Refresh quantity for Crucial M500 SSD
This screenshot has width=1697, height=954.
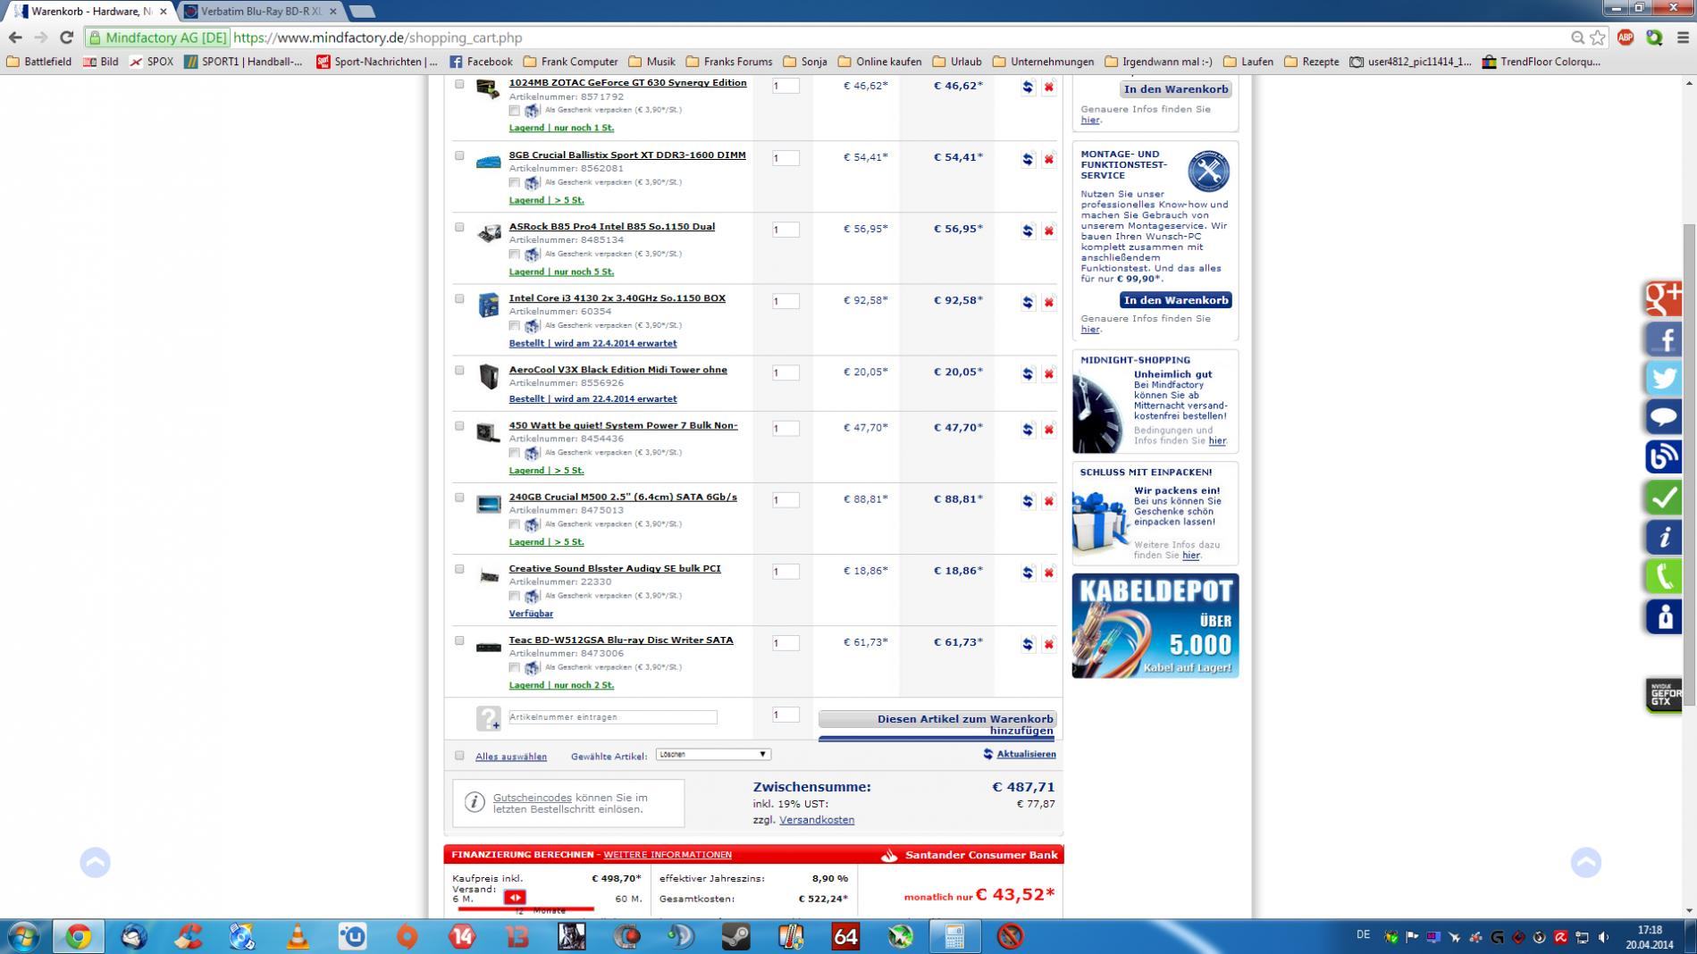pyautogui.click(x=1028, y=501)
